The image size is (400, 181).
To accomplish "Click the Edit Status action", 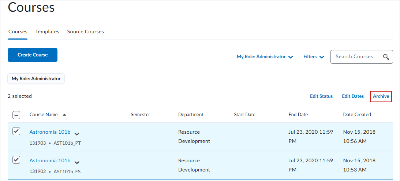I will coord(321,96).
